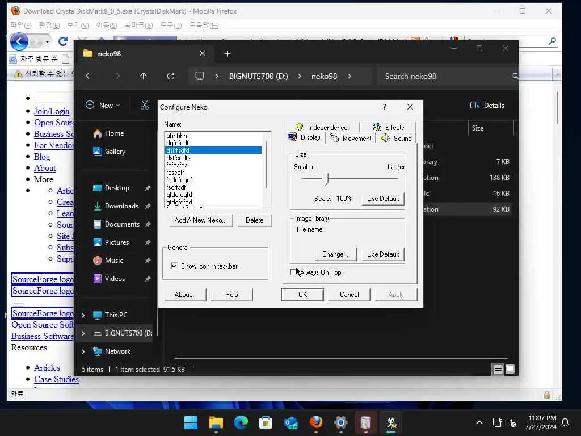581x436 pixels.
Task: Refresh the File Explorer view
Action: [170, 76]
